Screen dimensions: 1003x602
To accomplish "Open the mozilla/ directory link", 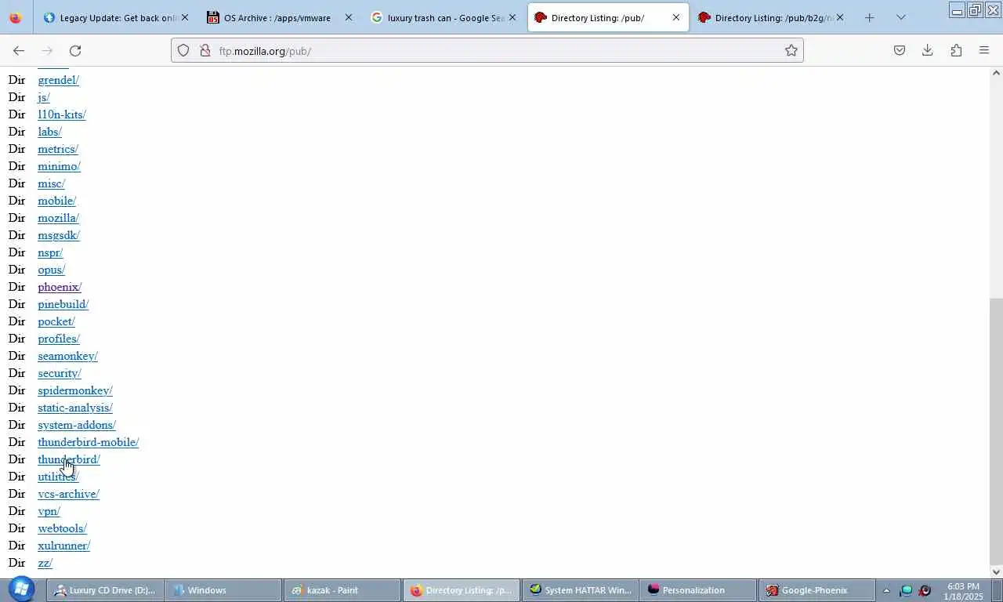I will point(58,218).
